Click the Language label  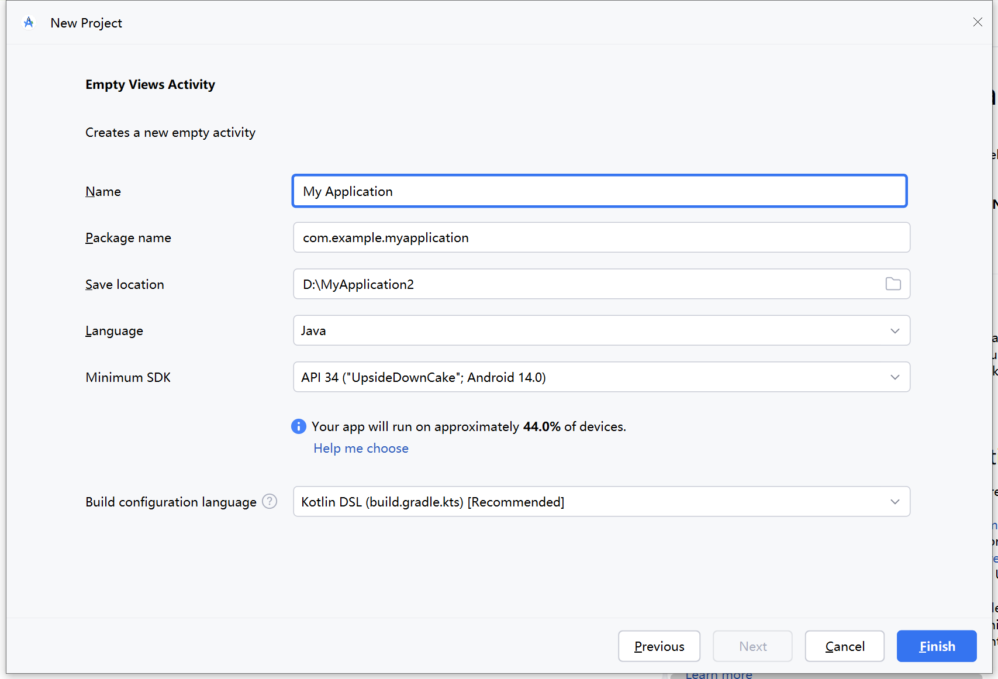[x=114, y=331]
